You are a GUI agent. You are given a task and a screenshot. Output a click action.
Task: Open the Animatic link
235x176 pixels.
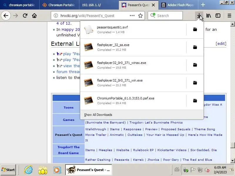tap(117, 135)
